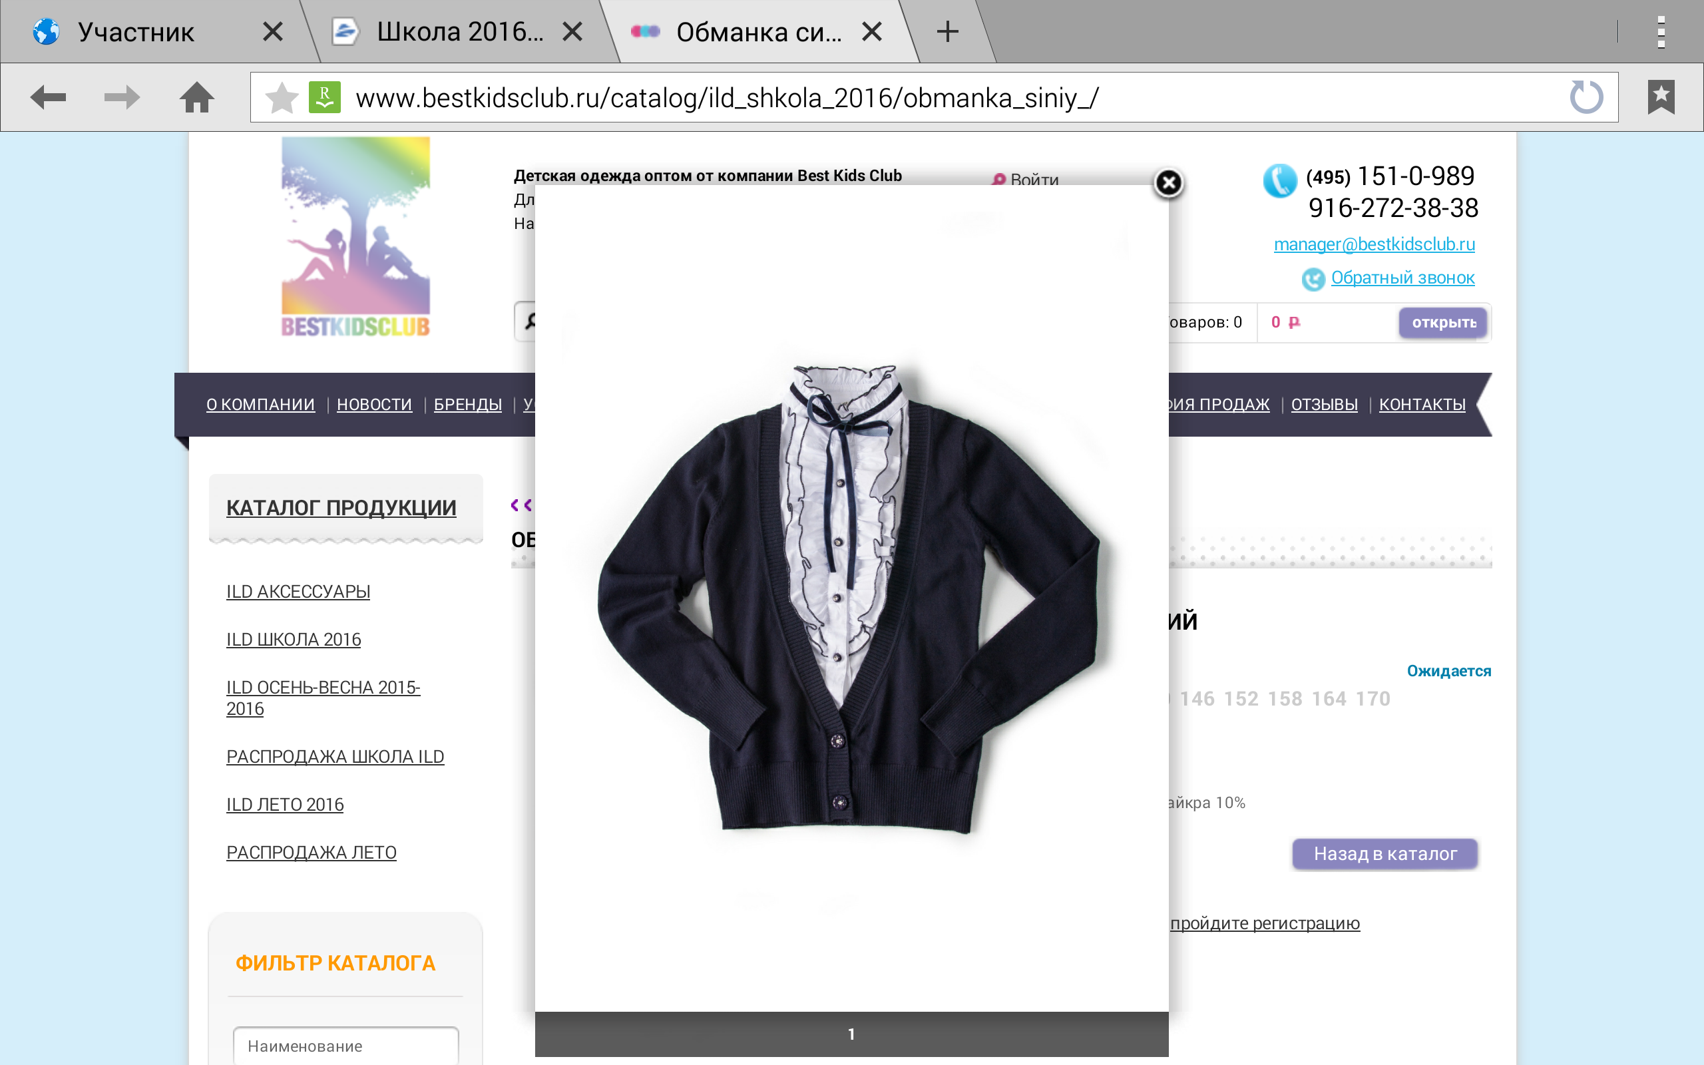Star this page in address bar
The image size is (1704, 1065).
pyautogui.click(x=282, y=98)
